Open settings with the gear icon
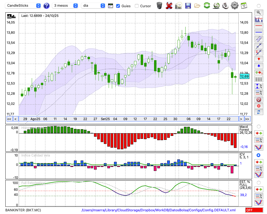This screenshot has width=267, height=214. [234, 5]
